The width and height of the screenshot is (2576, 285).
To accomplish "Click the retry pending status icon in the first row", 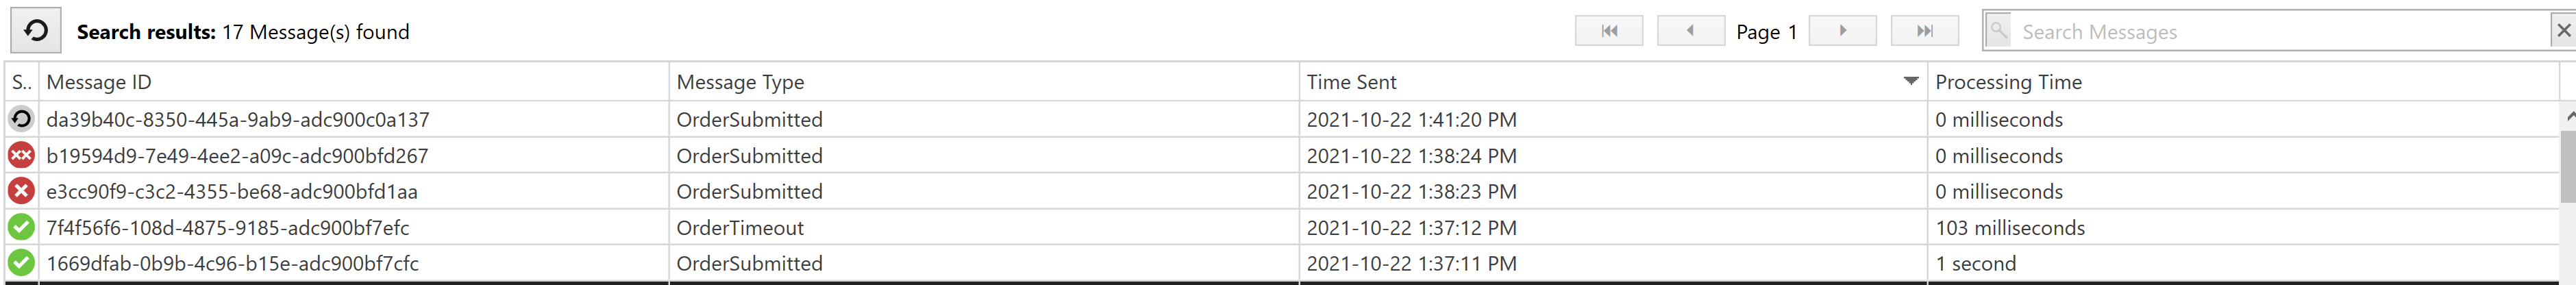I will [x=21, y=119].
